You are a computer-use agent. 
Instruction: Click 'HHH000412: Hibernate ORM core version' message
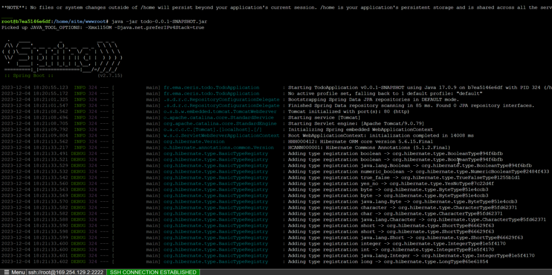(360, 142)
